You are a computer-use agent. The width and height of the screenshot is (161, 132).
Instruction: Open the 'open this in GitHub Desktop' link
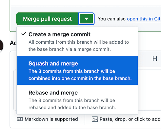pos(144,19)
